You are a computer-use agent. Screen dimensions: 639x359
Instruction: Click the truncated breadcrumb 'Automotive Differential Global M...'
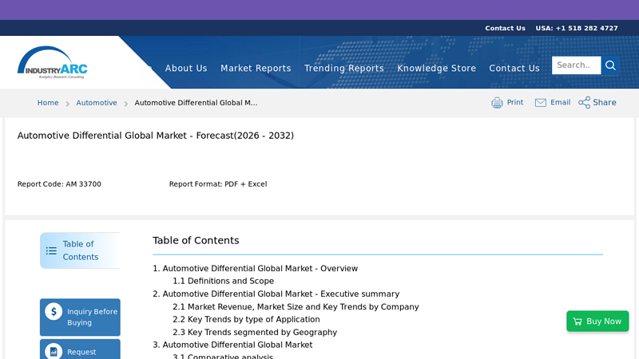(196, 103)
